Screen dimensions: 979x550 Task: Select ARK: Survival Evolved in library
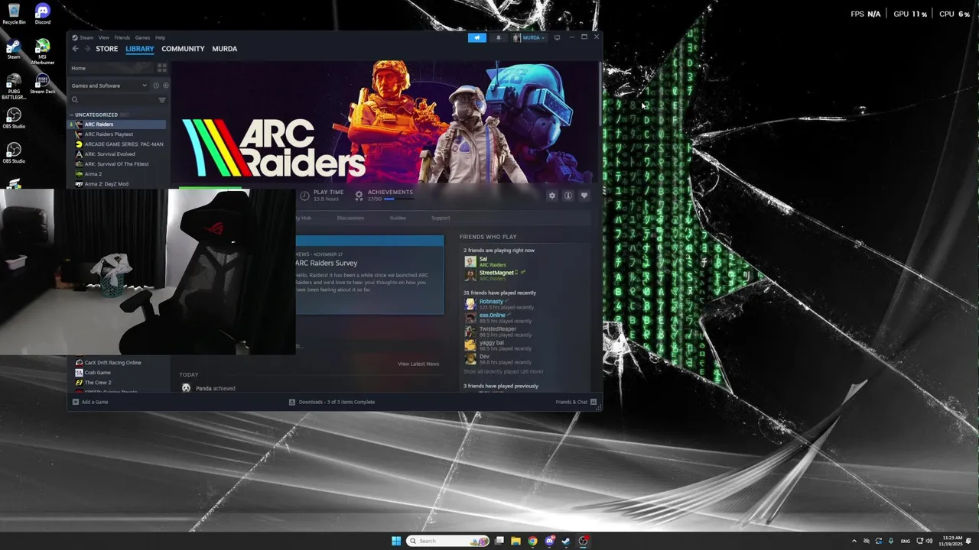(x=109, y=154)
